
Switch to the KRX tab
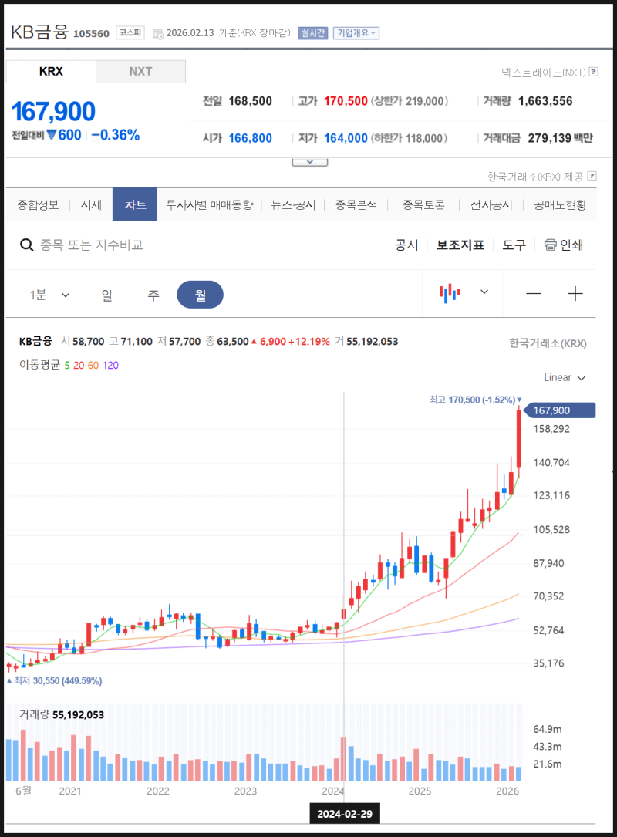pyautogui.click(x=51, y=72)
